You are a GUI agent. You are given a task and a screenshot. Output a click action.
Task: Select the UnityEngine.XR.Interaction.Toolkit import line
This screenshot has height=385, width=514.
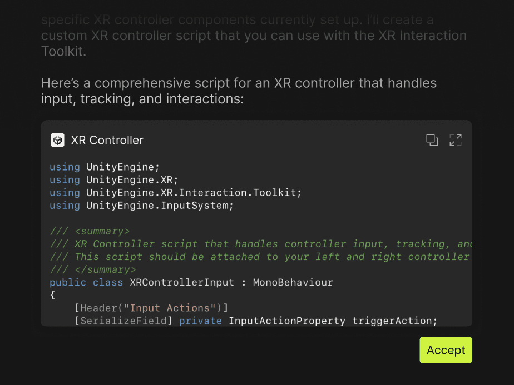tap(175, 192)
